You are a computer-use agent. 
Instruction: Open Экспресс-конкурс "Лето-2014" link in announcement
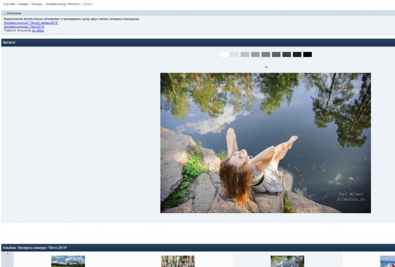tap(24, 27)
